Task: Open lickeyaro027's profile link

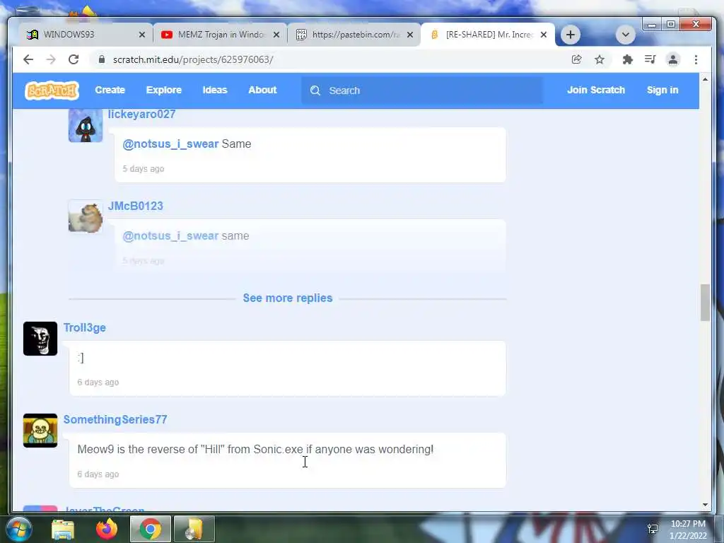Action: click(141, 114)
